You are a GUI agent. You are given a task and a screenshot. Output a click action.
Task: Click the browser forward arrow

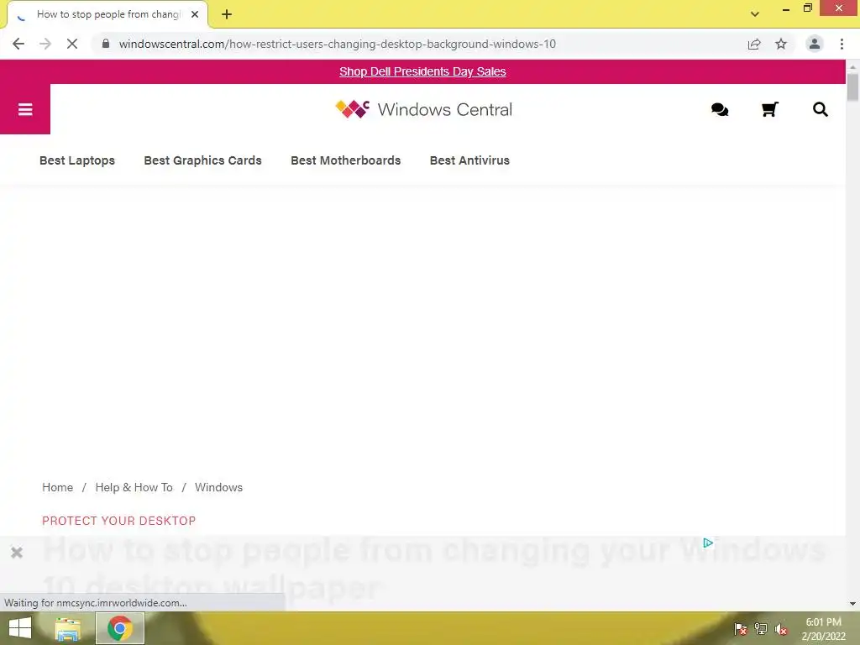[x=45, y=44]
